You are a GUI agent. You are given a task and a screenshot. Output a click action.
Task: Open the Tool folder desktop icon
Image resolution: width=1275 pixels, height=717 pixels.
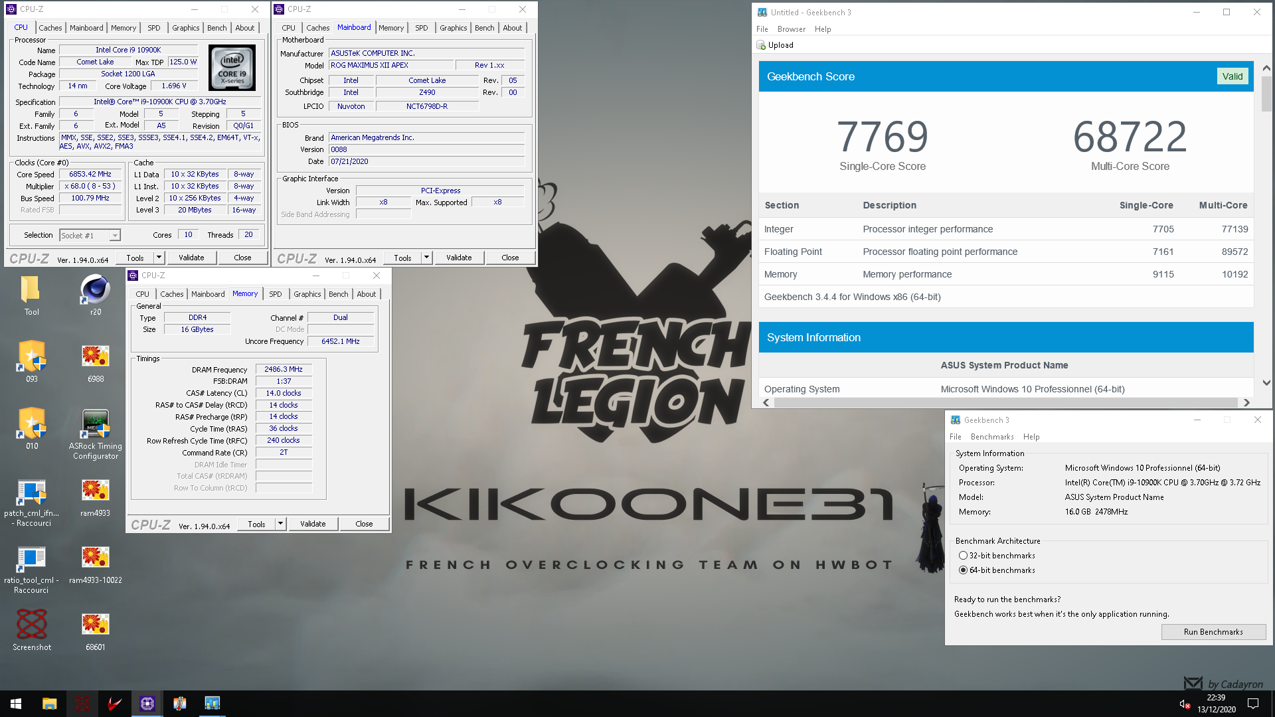coord(31,295)
